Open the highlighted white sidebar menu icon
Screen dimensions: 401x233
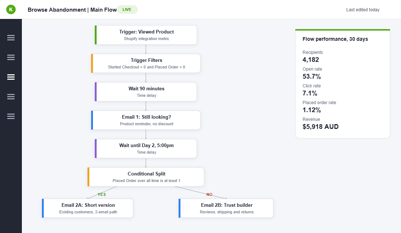11,77
